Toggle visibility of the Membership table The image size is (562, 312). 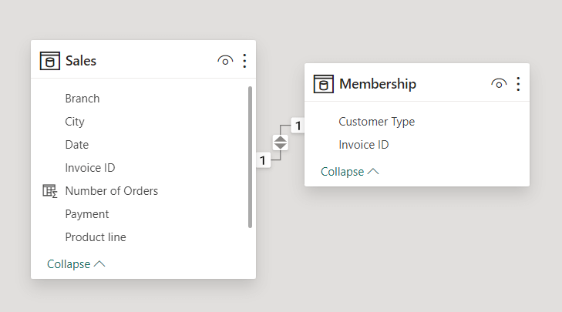(x=499, y=84)
